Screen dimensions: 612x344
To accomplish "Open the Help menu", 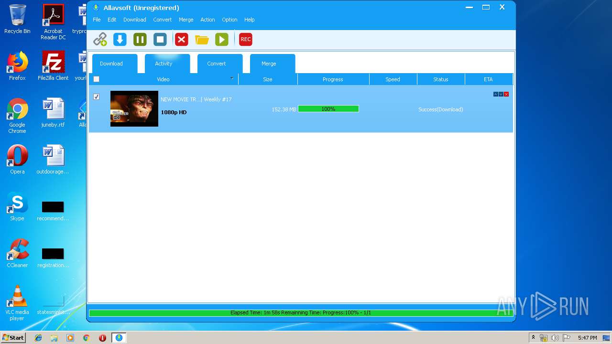I will (x=250, y=20).
